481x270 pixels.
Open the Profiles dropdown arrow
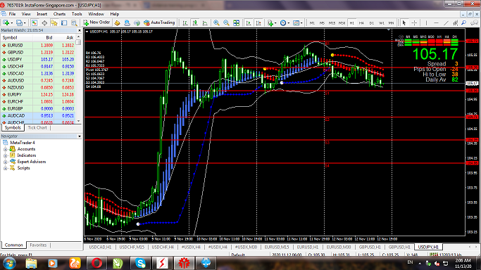(x=25, y=23)
